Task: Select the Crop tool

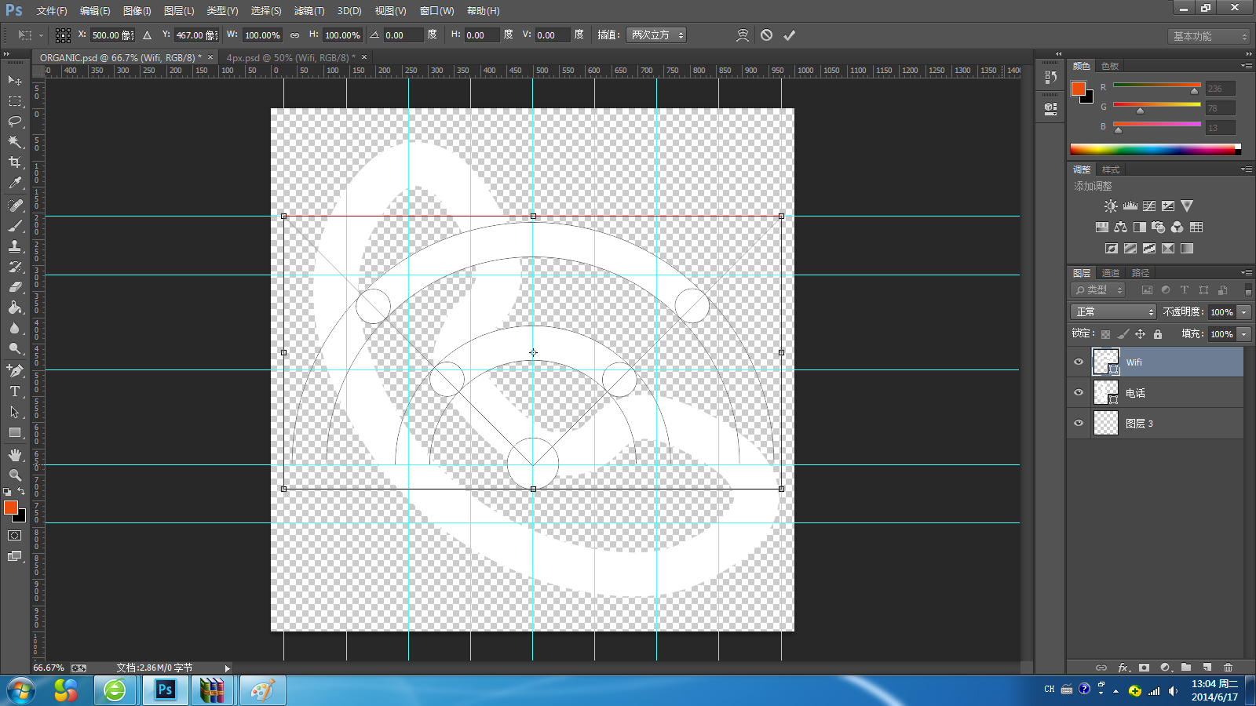Action: [14, 162]
